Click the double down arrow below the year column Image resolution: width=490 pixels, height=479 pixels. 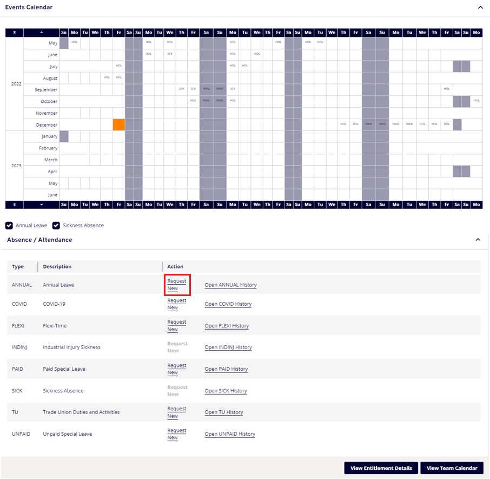tap(14, 205)
